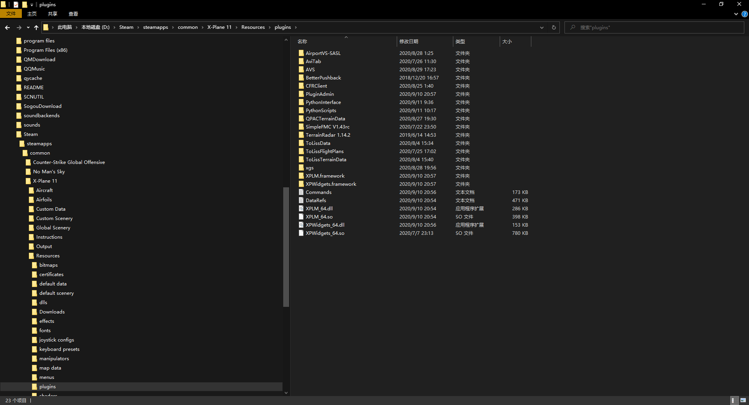Select the CFRClient folder icon

(x=301, y=86)
